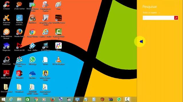Open YOUTUBE MUSIC Atalho folder shortcut
The image size is (183, 102).
pyautogui.click(x=32, y=89)
